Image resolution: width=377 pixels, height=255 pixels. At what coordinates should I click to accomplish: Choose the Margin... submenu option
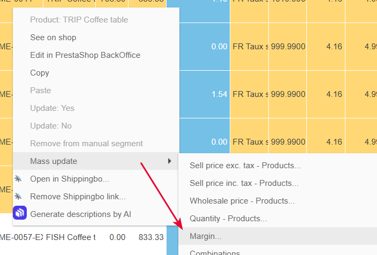click(206, 236)
